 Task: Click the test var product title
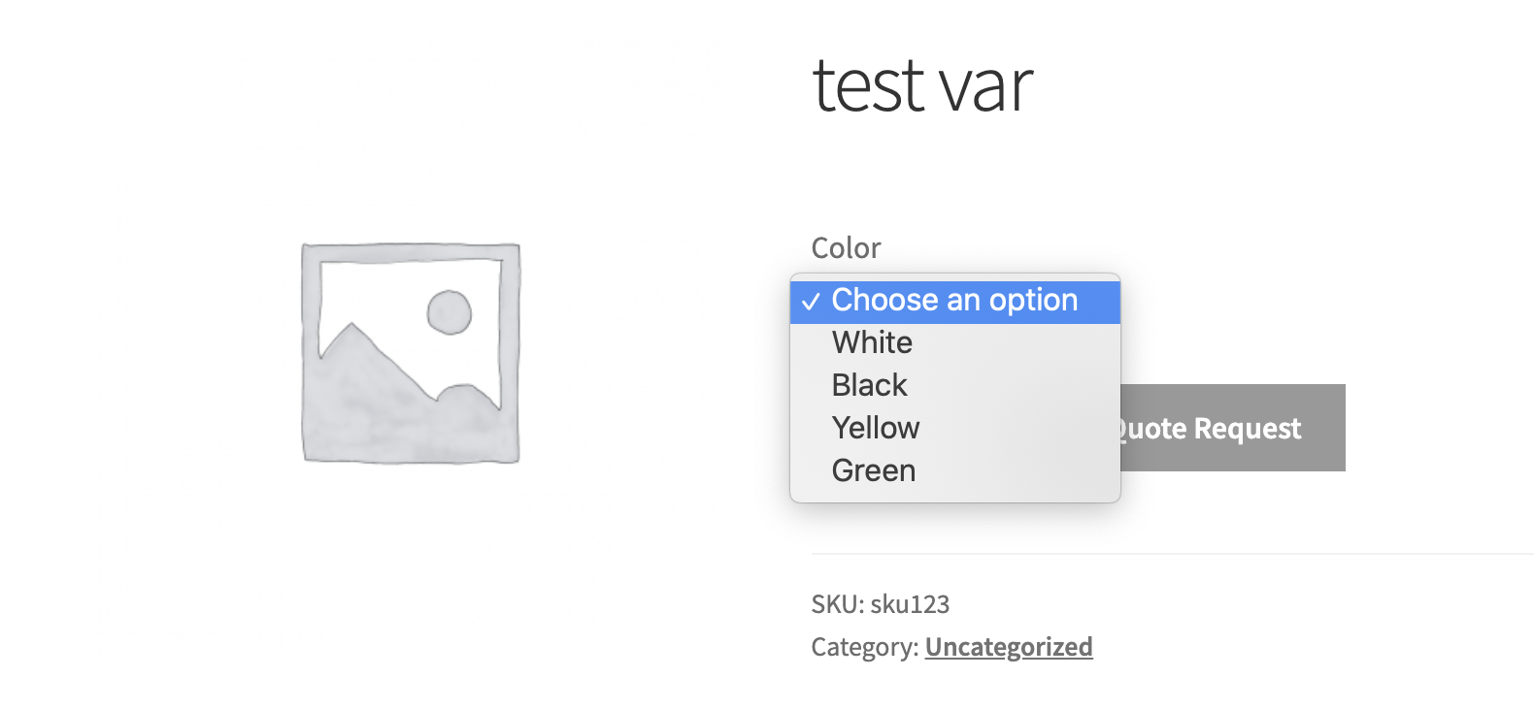point(922,85)
